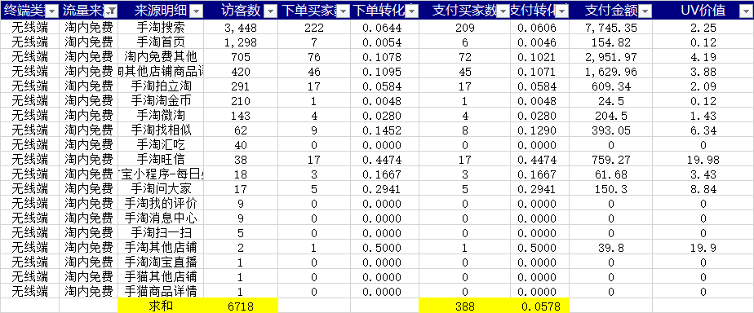Open the UV价值 column filter dropdown
Screen dimensions: 754x313
tap(747, 11)
